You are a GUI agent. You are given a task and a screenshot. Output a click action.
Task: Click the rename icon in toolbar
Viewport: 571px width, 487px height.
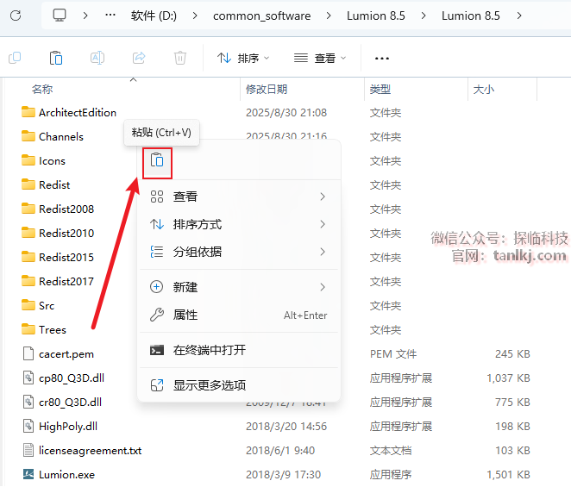(97, 58)
